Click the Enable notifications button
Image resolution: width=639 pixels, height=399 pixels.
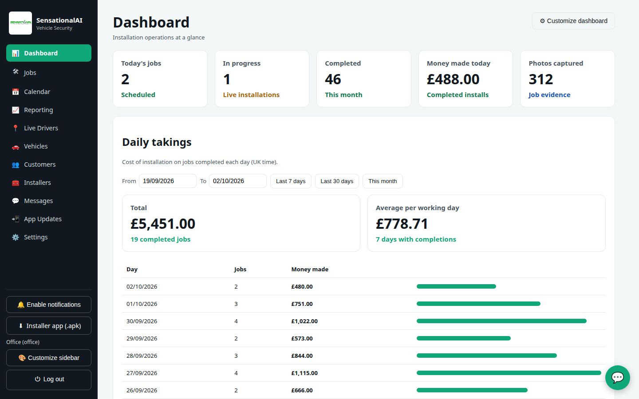(49, 305)
